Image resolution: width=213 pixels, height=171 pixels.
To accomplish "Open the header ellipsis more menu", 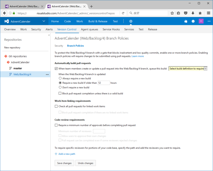I will click(x=209, y=21).
